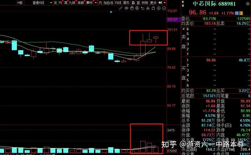251x155 pixels.
Task: Click the 内盘 value 40.47万
Action: (243, 135)
